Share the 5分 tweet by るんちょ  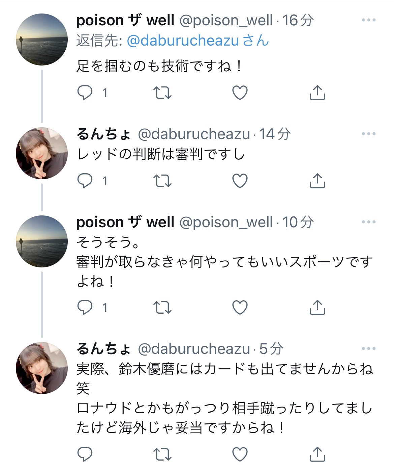pyautogui.click(x=317, y=454)
